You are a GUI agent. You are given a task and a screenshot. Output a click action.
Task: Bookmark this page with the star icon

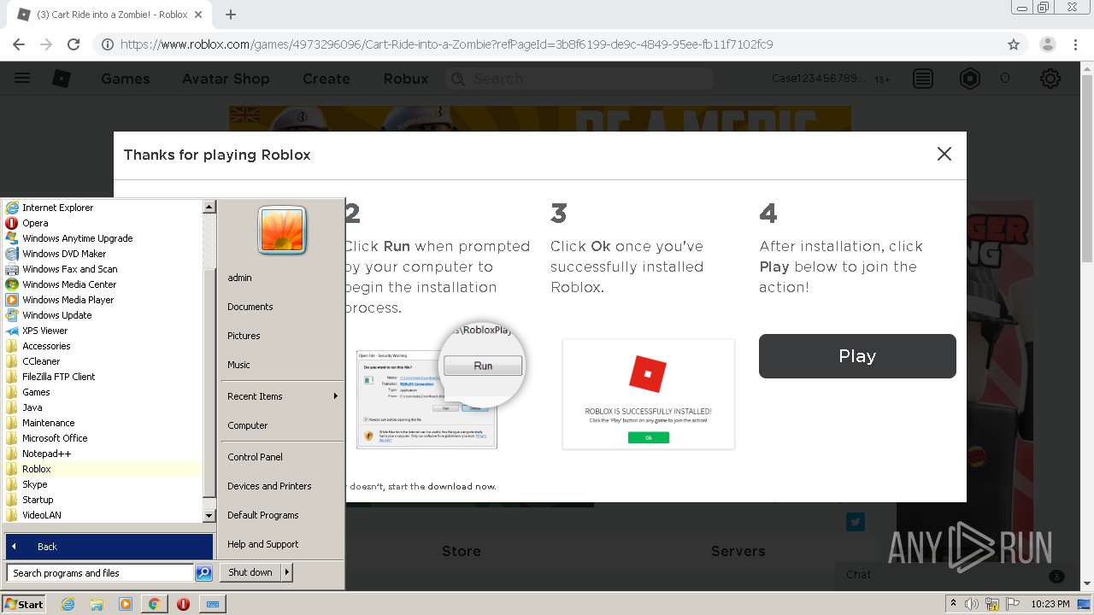pyautogui.click(x=1014, y=44)
